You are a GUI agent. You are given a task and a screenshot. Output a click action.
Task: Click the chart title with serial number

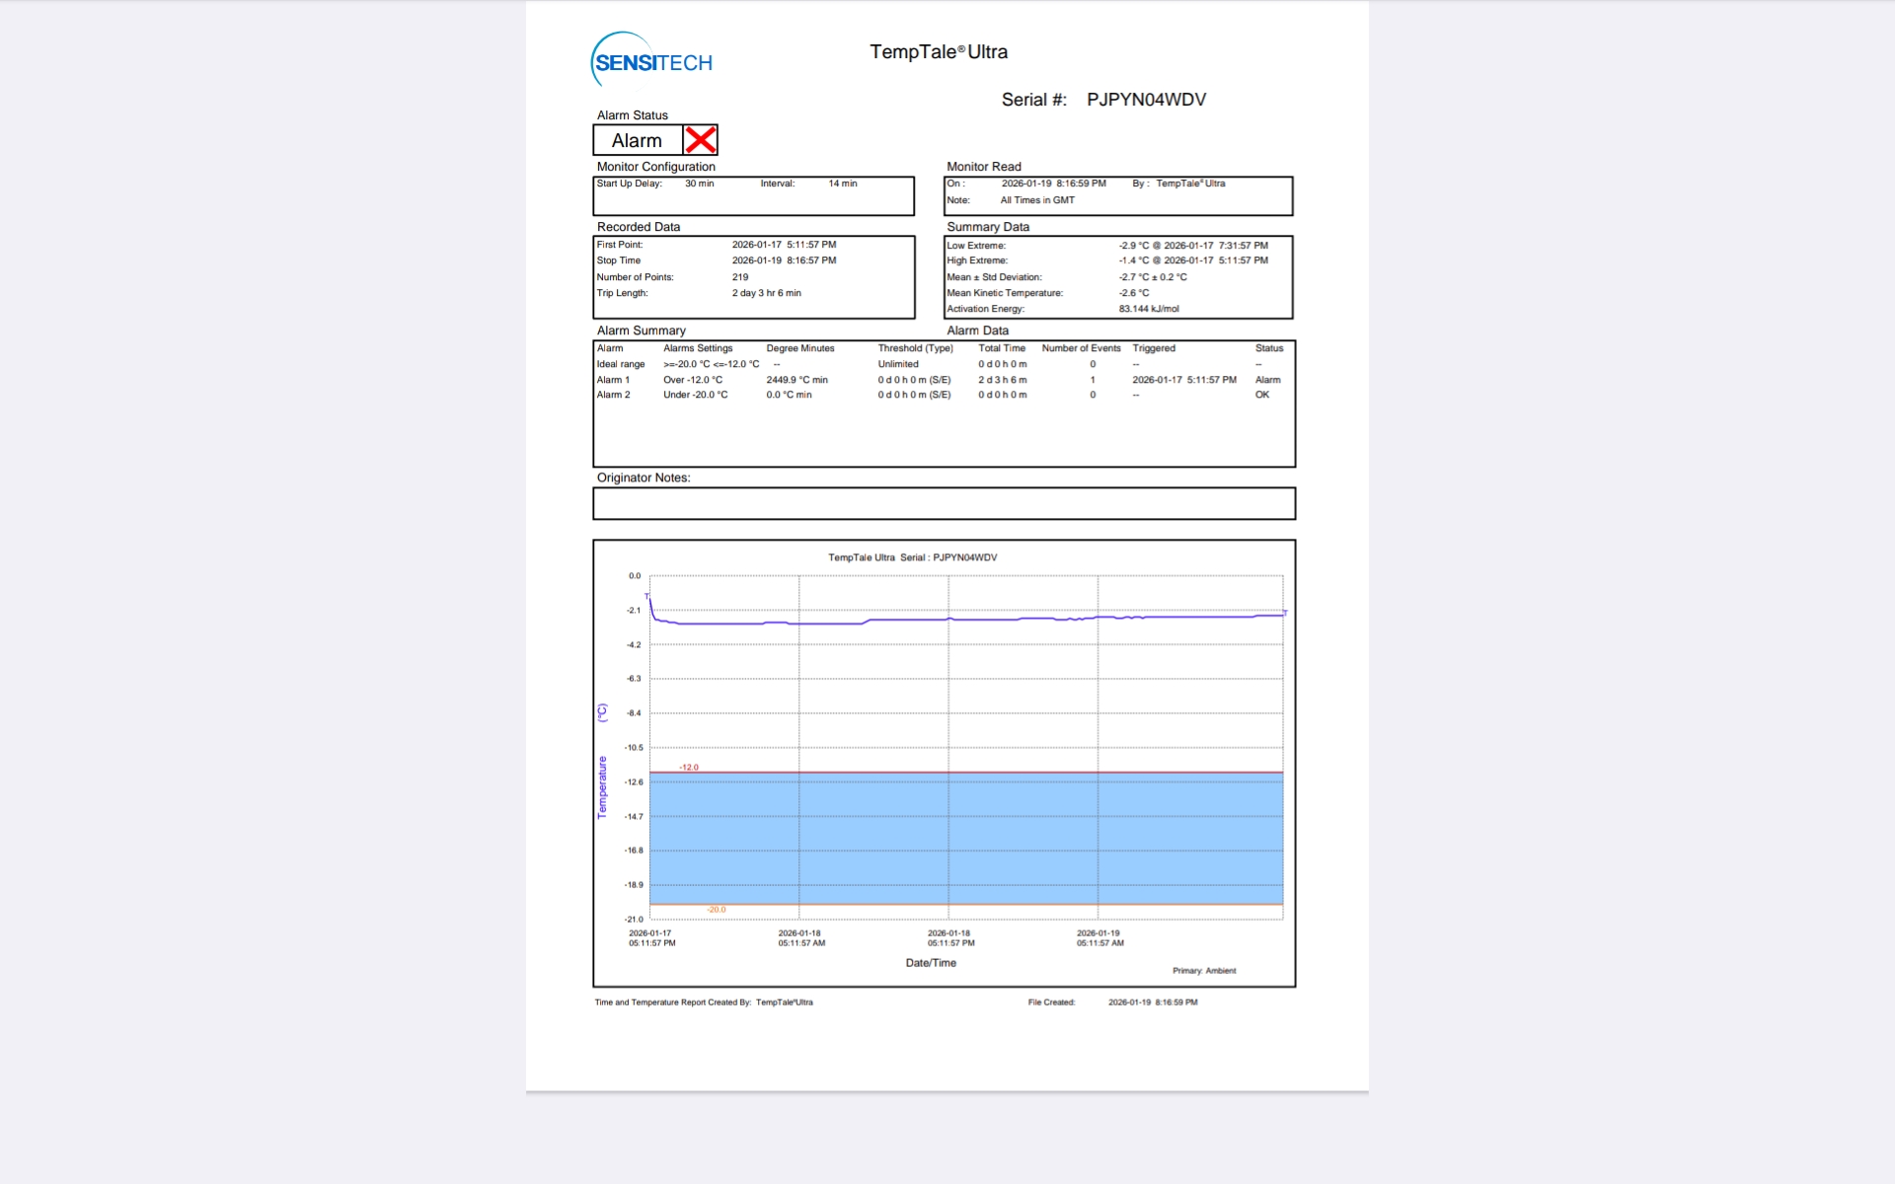[912, 557]
